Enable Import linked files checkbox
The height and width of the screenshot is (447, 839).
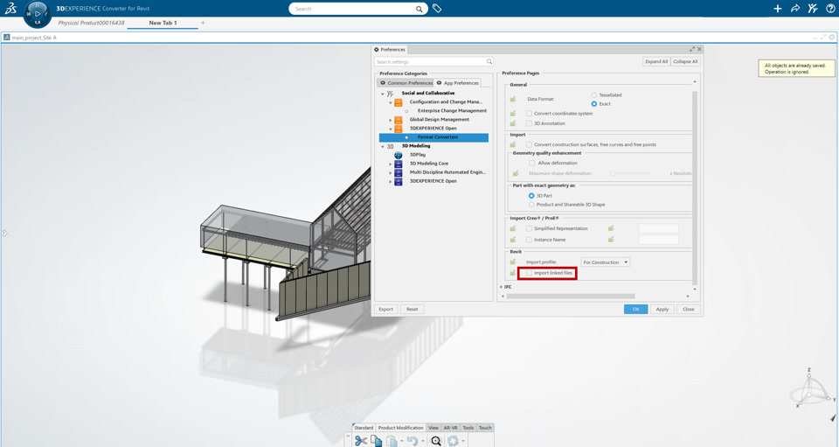coord(530,273)
